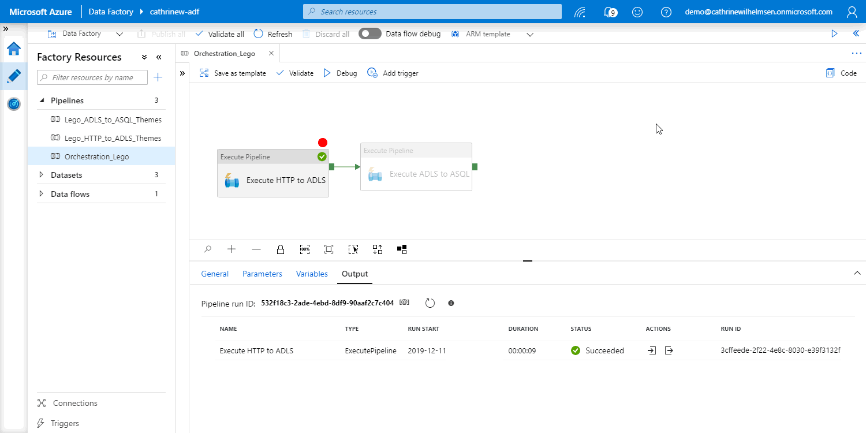Switch to the Parameters tab
Screen dimensions: 866x433
point(262,274)
